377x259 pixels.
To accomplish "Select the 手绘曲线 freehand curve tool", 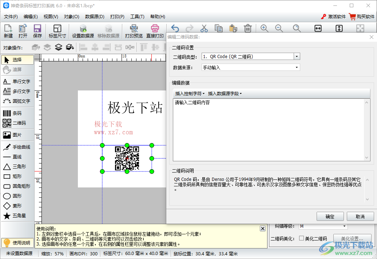I will pos(17,147).
